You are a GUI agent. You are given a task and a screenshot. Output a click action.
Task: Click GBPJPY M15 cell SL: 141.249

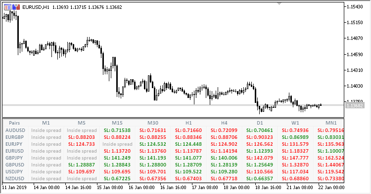pos(117,158)
